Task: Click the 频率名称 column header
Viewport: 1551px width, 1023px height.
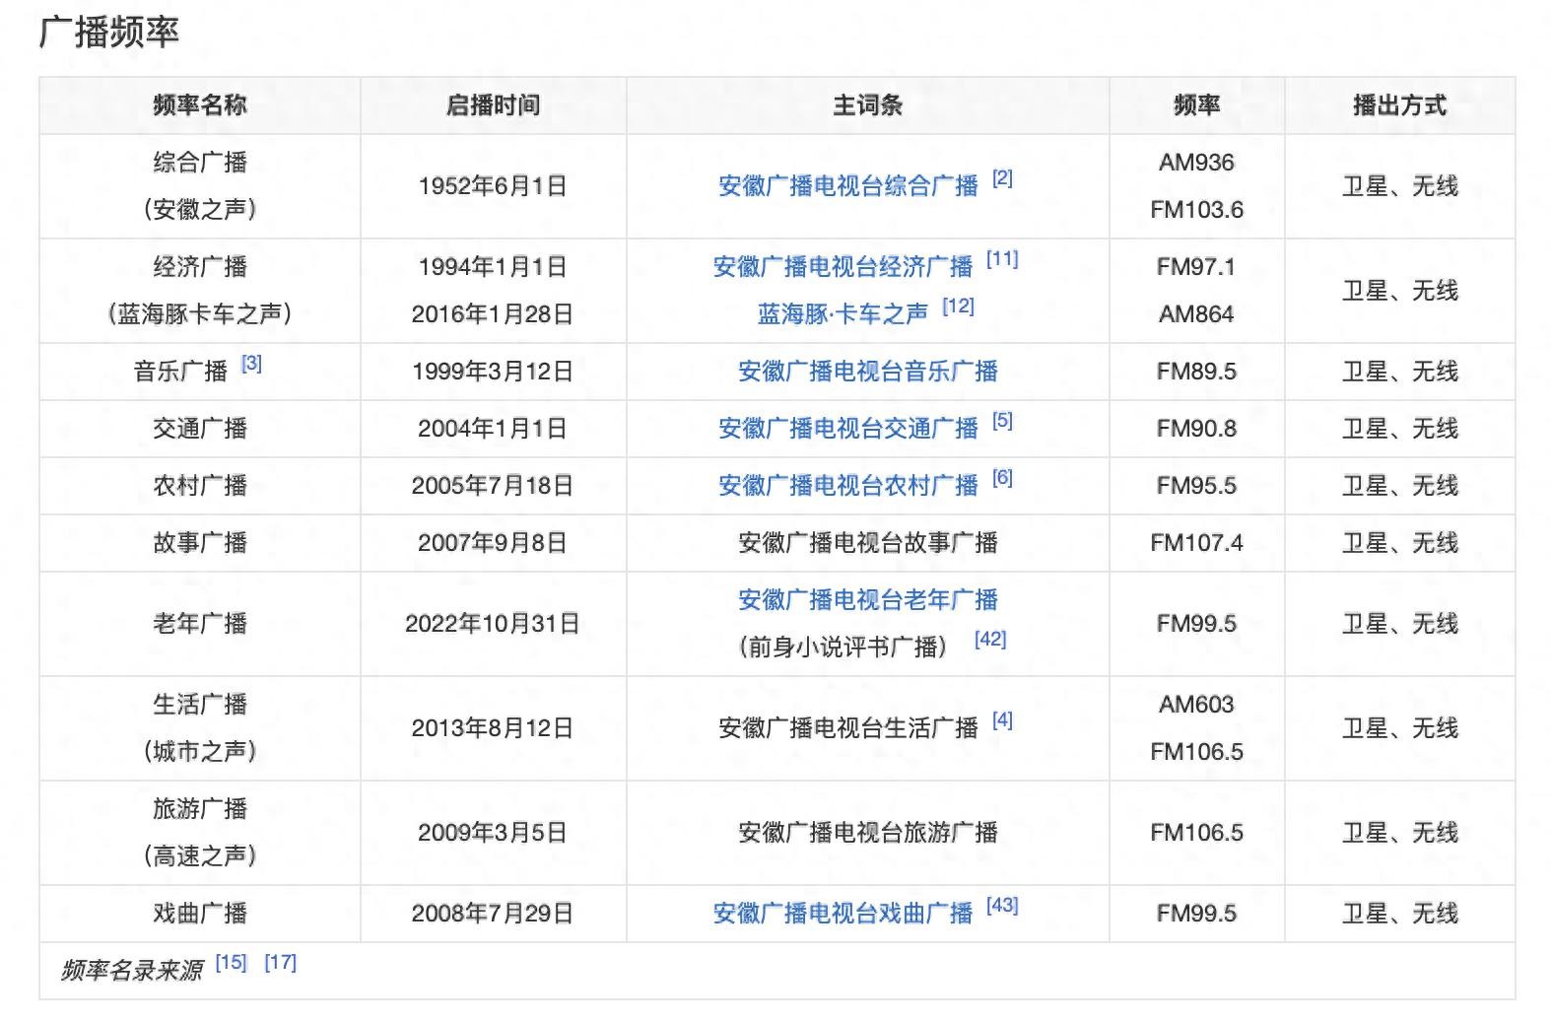Action: coord(200,105)
